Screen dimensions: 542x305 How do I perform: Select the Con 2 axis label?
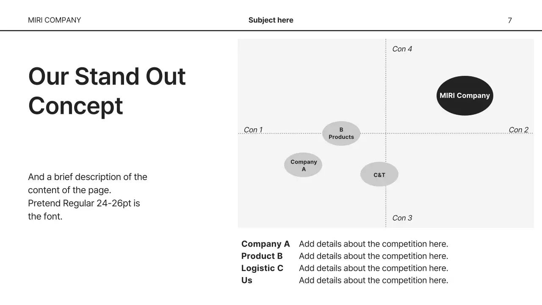(518, 130)
